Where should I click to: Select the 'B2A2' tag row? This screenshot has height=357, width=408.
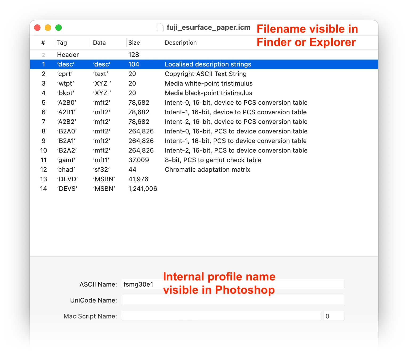click(x=204, y=150)
